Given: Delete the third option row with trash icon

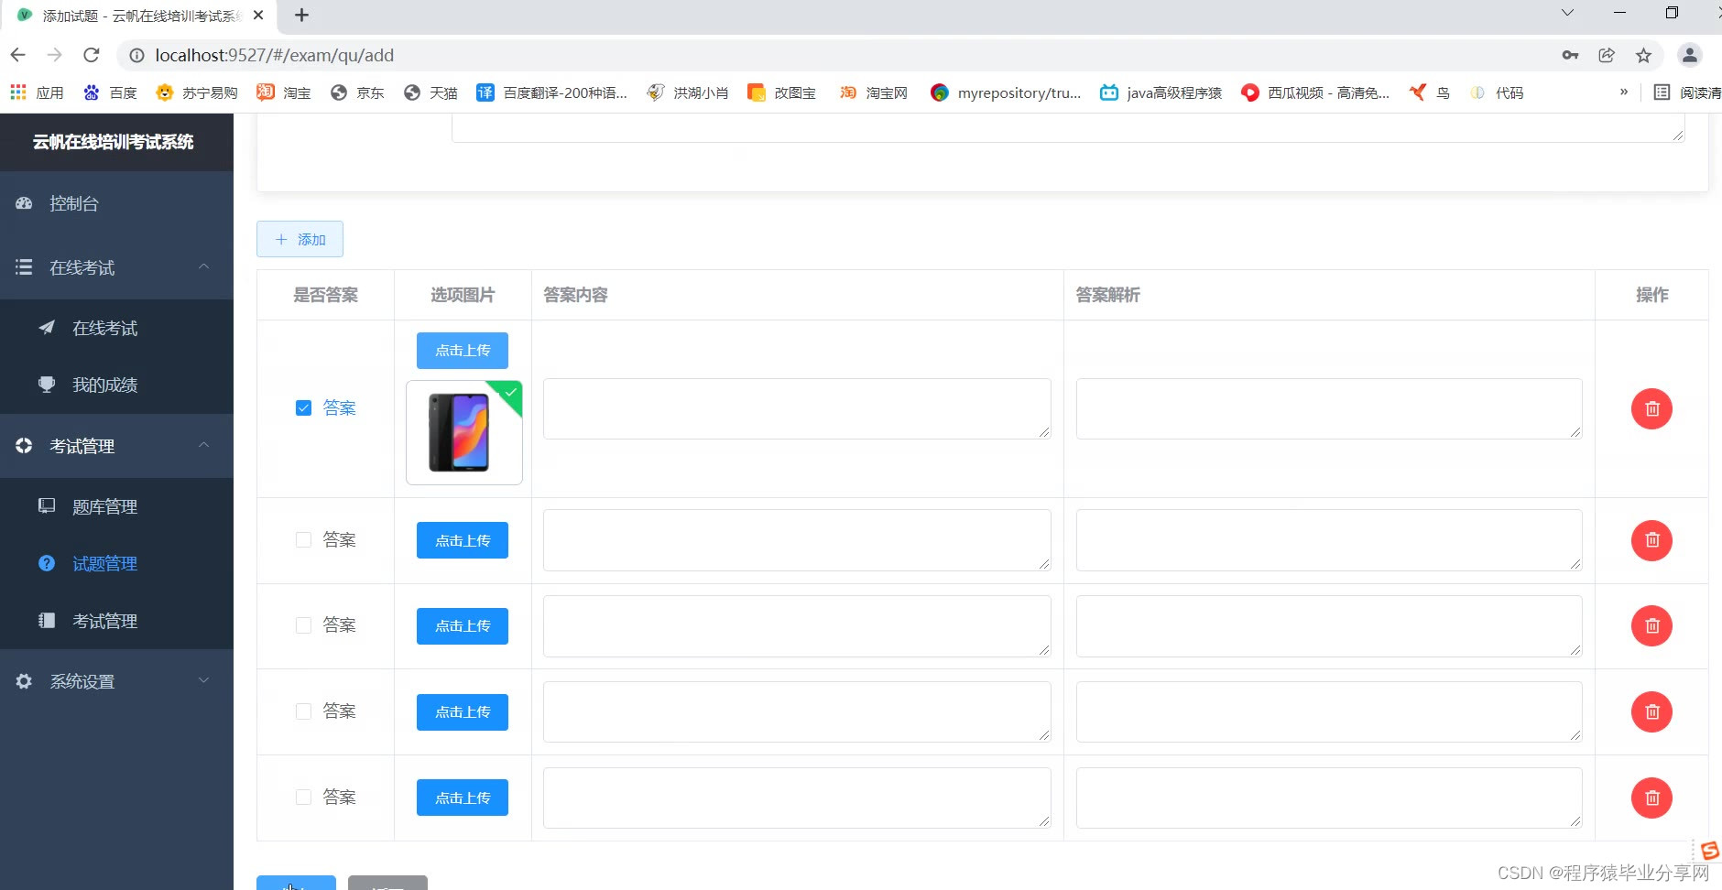Looking at the screenshot, I should tap(1651, 626).
